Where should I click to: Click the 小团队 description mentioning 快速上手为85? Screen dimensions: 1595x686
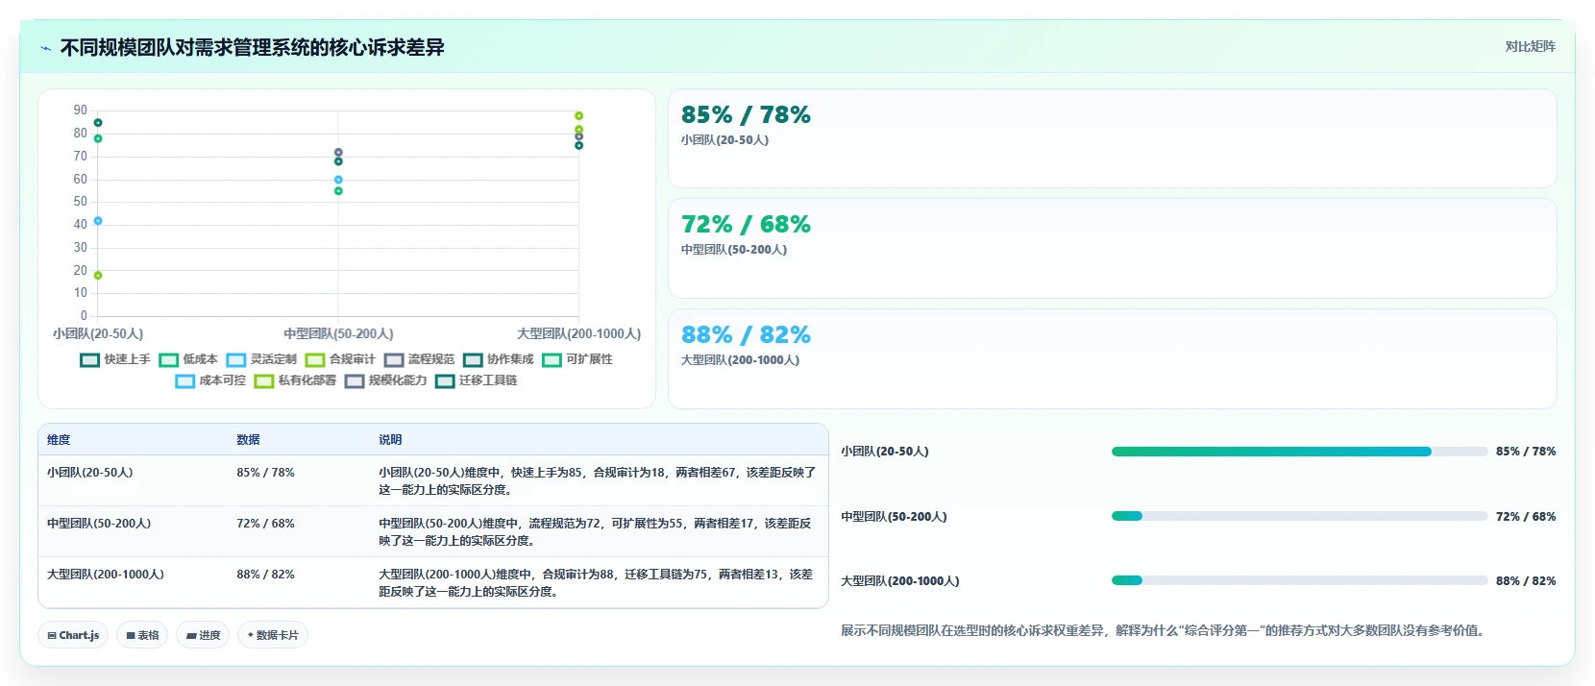pyautogui.click(x=597, y=481)
